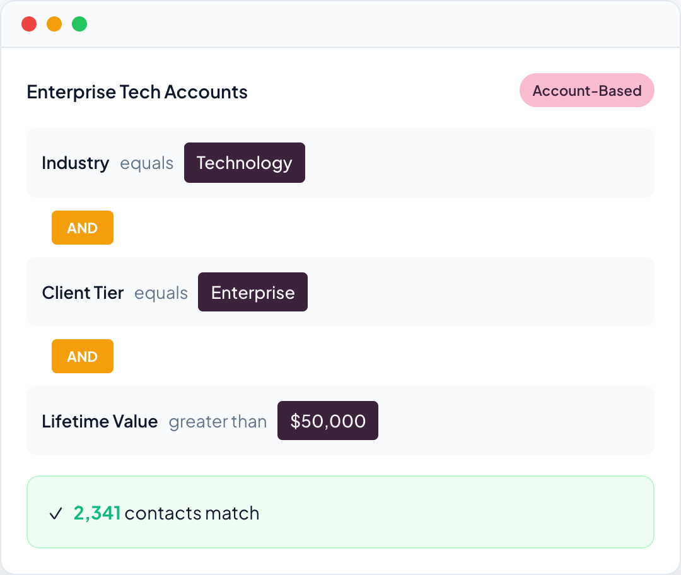Click the 2,341 contacts match banner

pos(340,512)
